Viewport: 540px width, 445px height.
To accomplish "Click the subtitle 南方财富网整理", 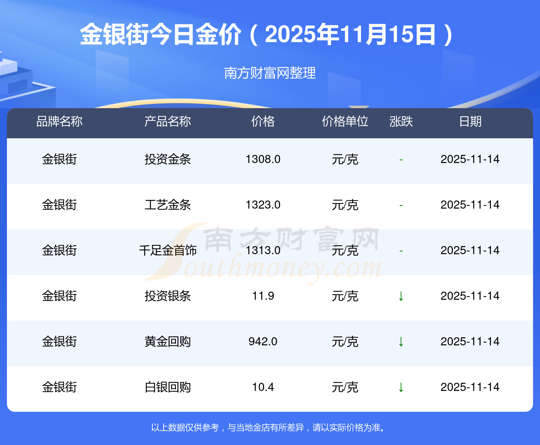I will click(270, 73).
